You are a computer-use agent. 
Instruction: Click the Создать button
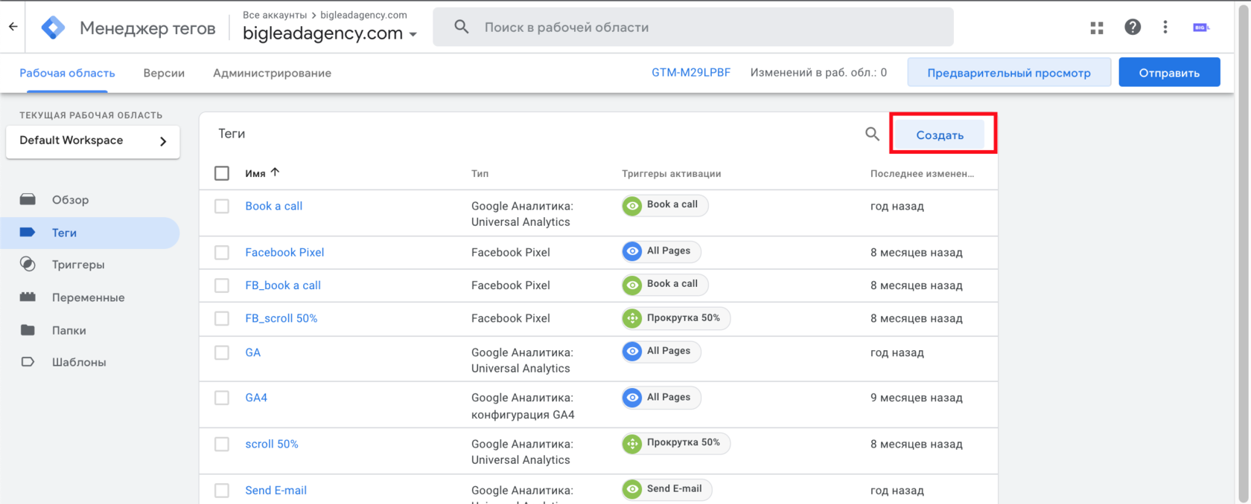coord(940,135)
